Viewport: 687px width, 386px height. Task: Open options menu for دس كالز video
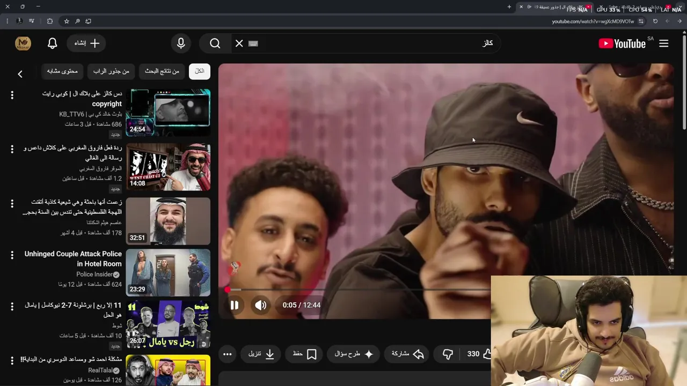(12, 95)
